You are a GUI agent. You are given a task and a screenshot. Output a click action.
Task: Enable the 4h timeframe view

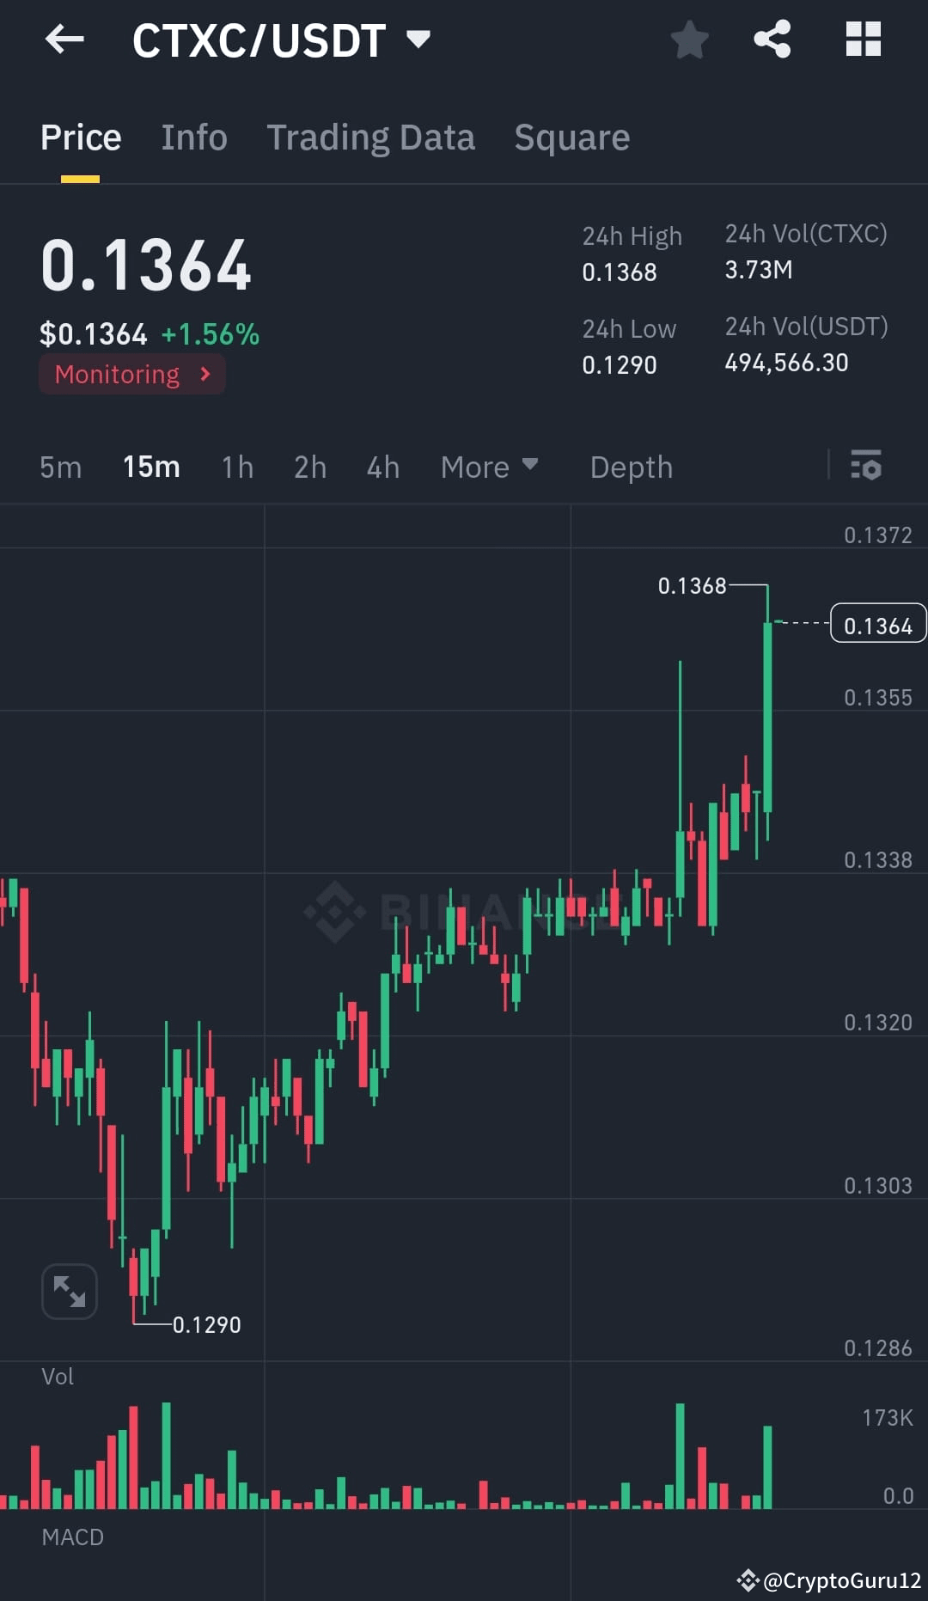pos(382,467)
